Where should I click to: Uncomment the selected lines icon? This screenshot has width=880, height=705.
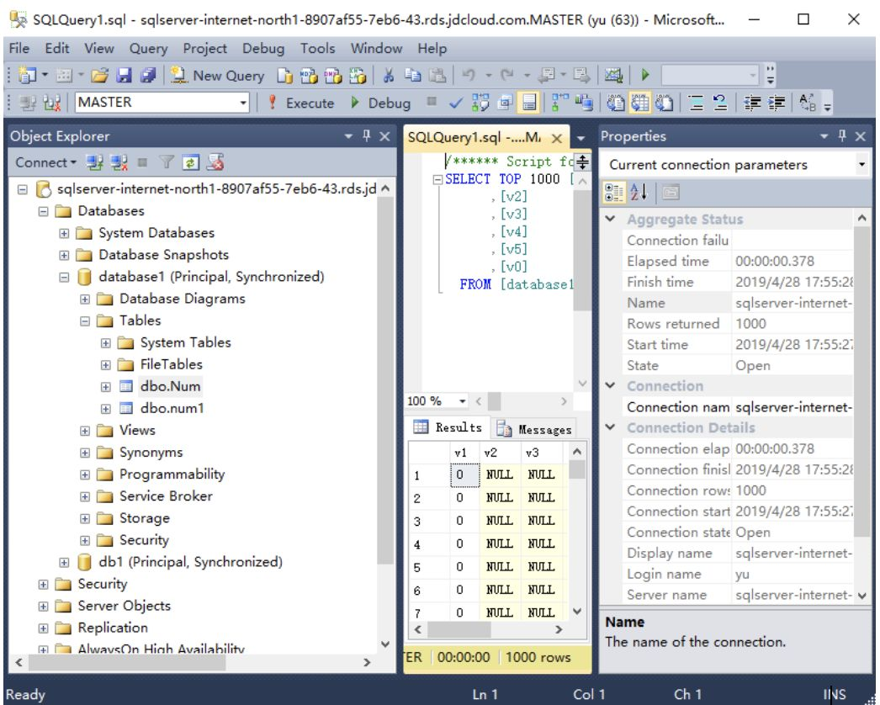(x=719, y=103)
